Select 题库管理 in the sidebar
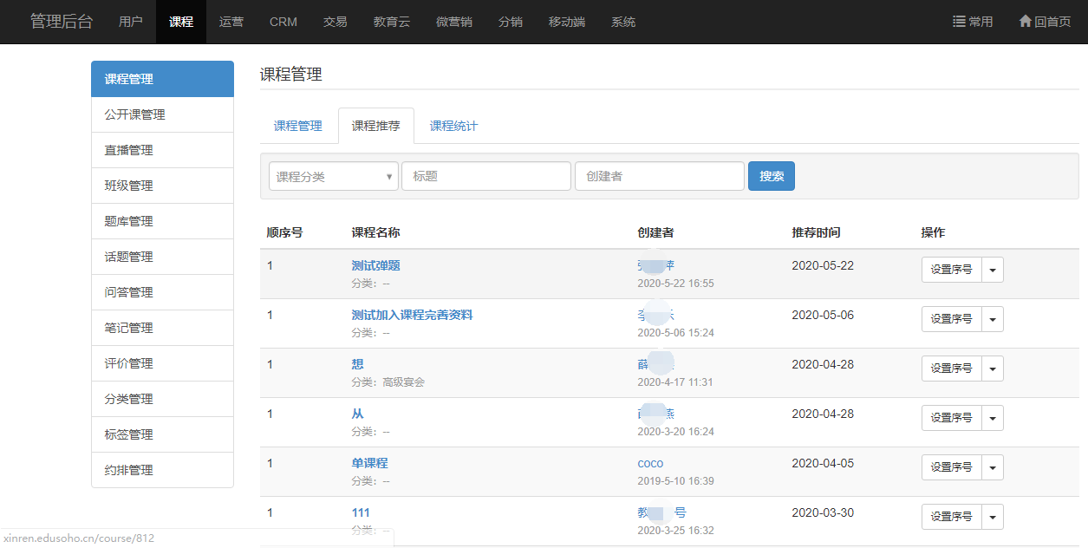Image resolution: width=1088 pixels, height=548 pixels. point(128,221)
